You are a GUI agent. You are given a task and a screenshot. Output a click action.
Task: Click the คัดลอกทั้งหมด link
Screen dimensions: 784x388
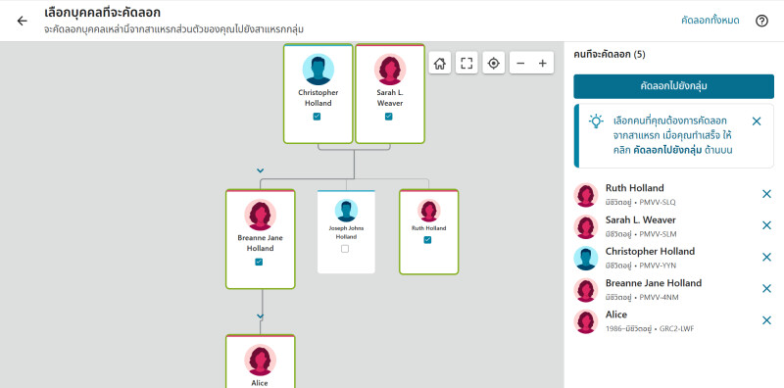[x=710, y=21]
